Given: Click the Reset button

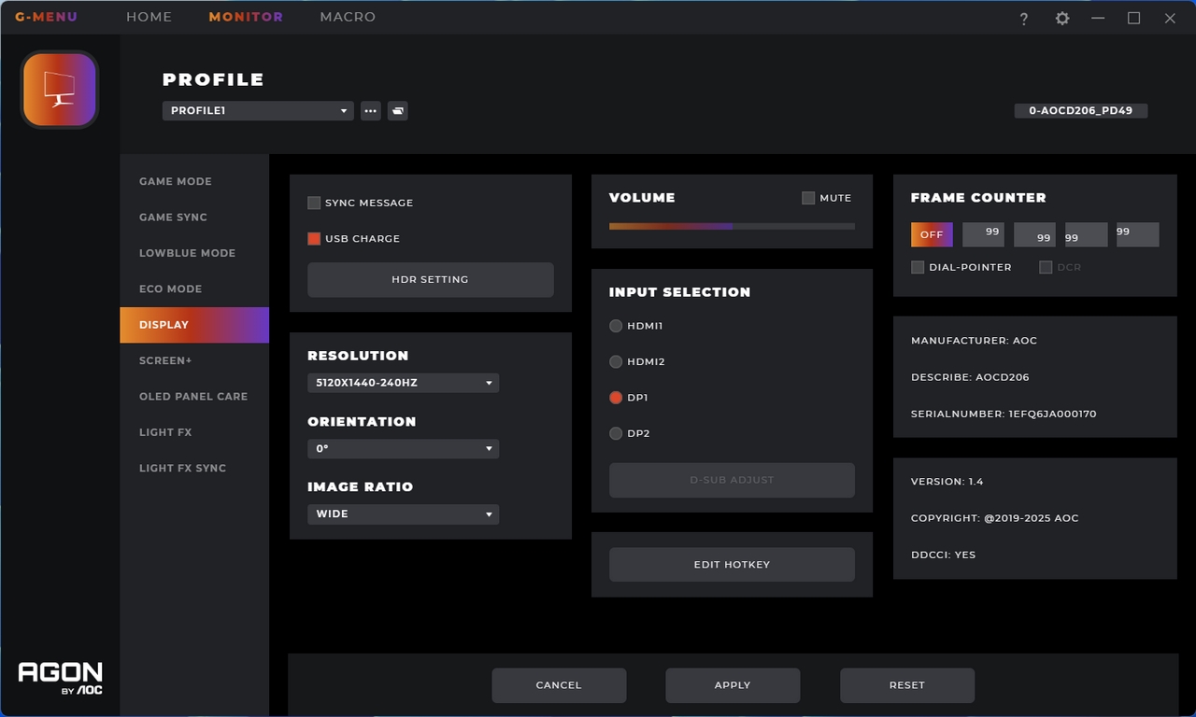Looking at the screenshot, I should click(907, 685).
